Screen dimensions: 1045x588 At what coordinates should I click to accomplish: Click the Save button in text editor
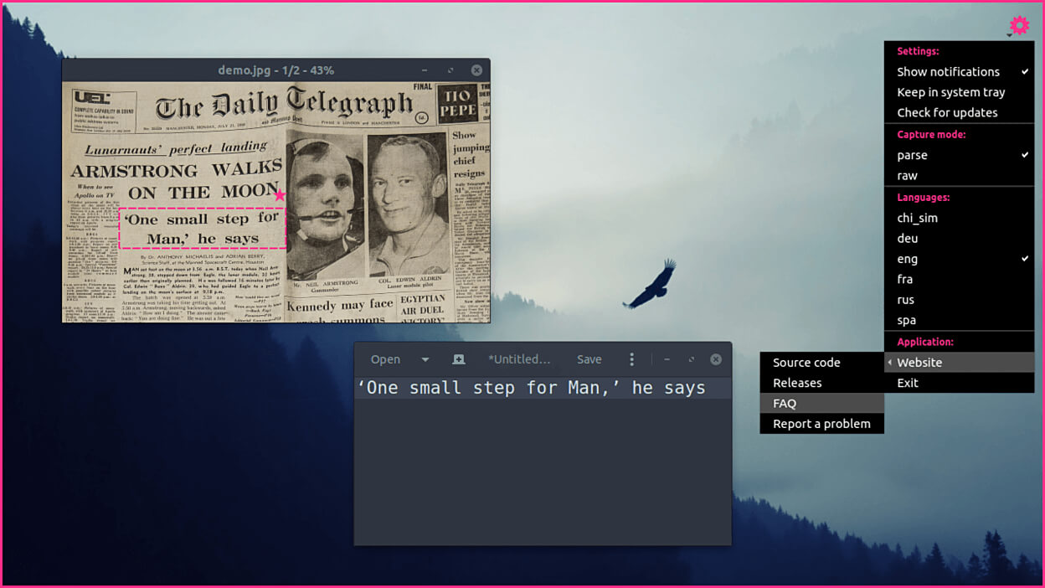(x=589, y=359)
